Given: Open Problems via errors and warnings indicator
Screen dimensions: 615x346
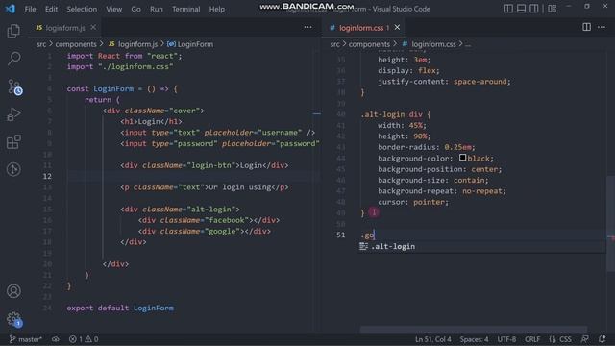Looking at the screenshot, I should point(84,339).
